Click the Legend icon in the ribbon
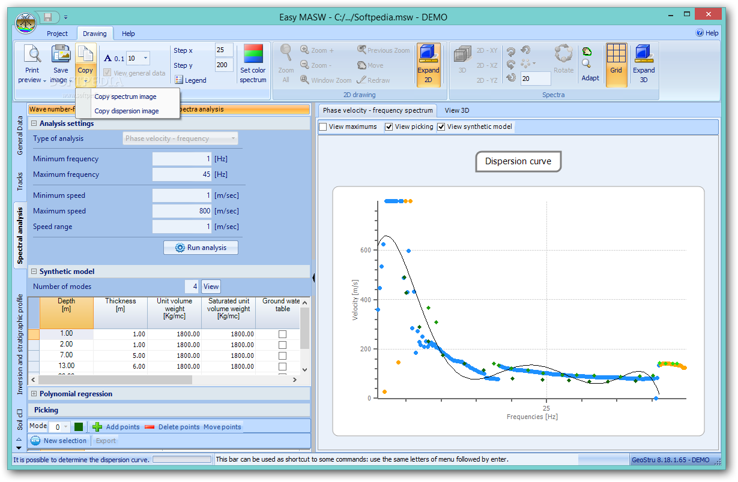738x482 pixels. (180, 80)
